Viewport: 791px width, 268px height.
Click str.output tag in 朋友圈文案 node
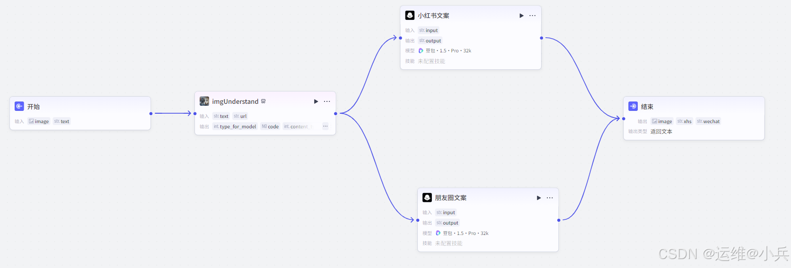[448, 223]
